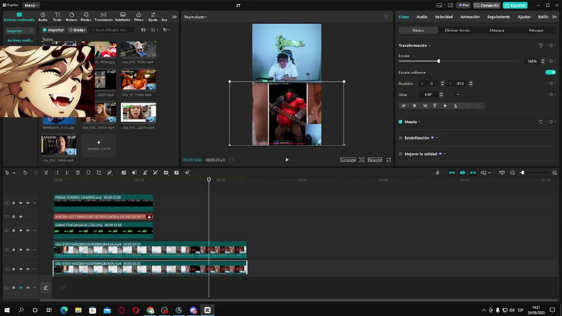Click the delete trash icon

coord(78,173)
